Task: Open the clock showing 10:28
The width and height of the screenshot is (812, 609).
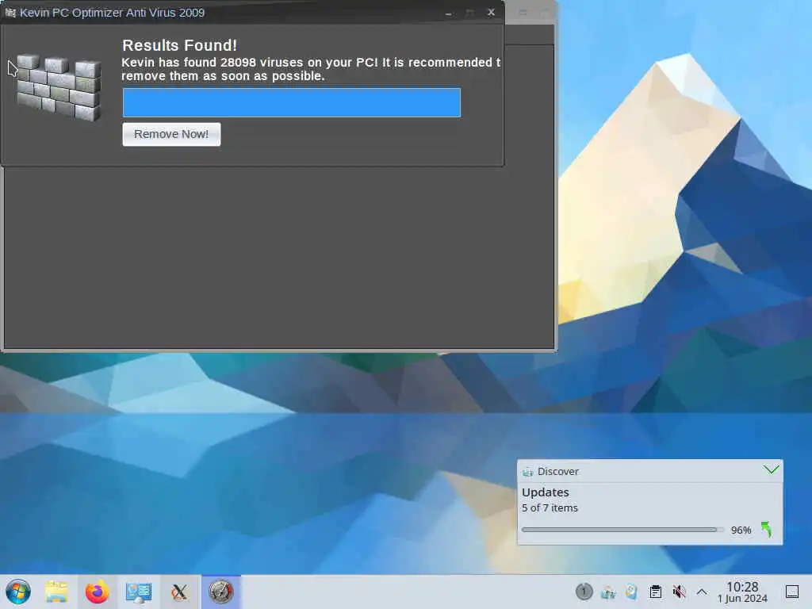Action: tap(742, 592)
